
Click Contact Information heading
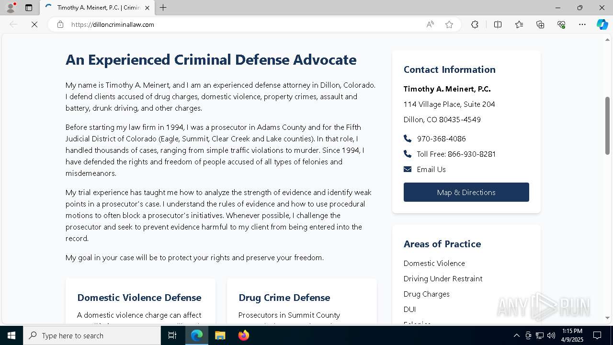(449, 69)
